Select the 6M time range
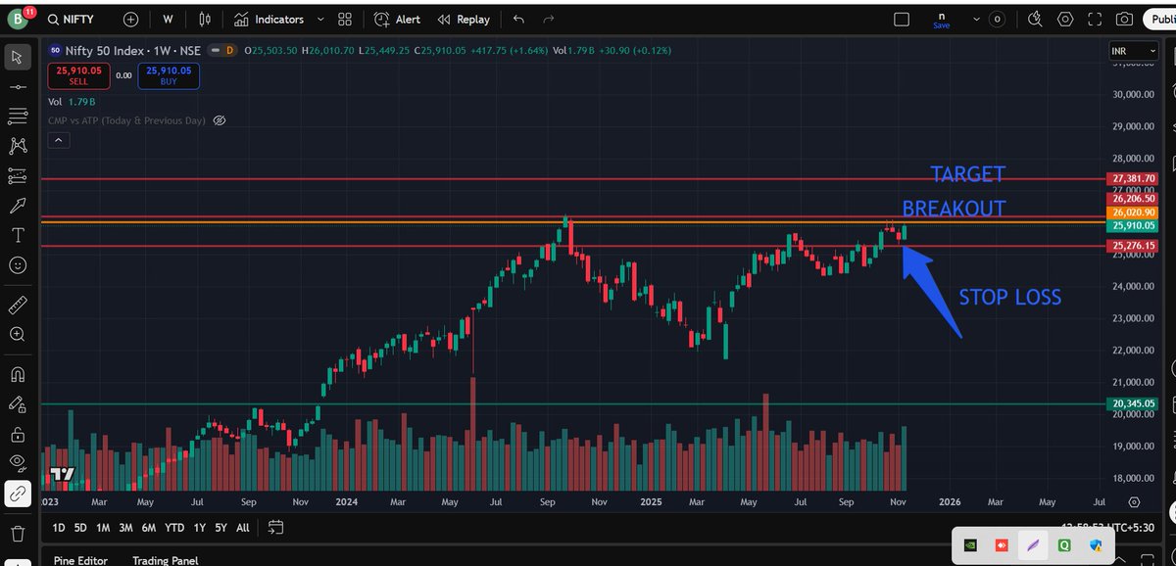 pyautogui.click(x=148, y=528)
